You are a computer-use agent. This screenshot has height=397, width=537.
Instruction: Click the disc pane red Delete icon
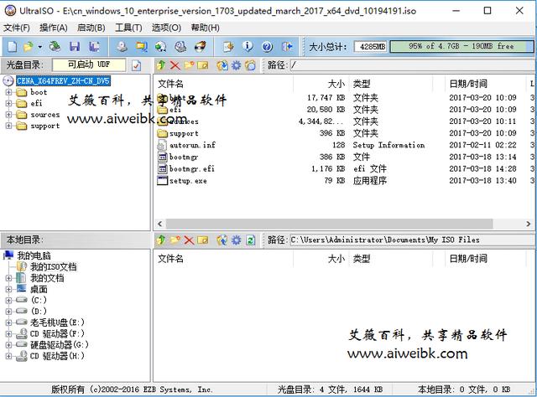(175, 65)
